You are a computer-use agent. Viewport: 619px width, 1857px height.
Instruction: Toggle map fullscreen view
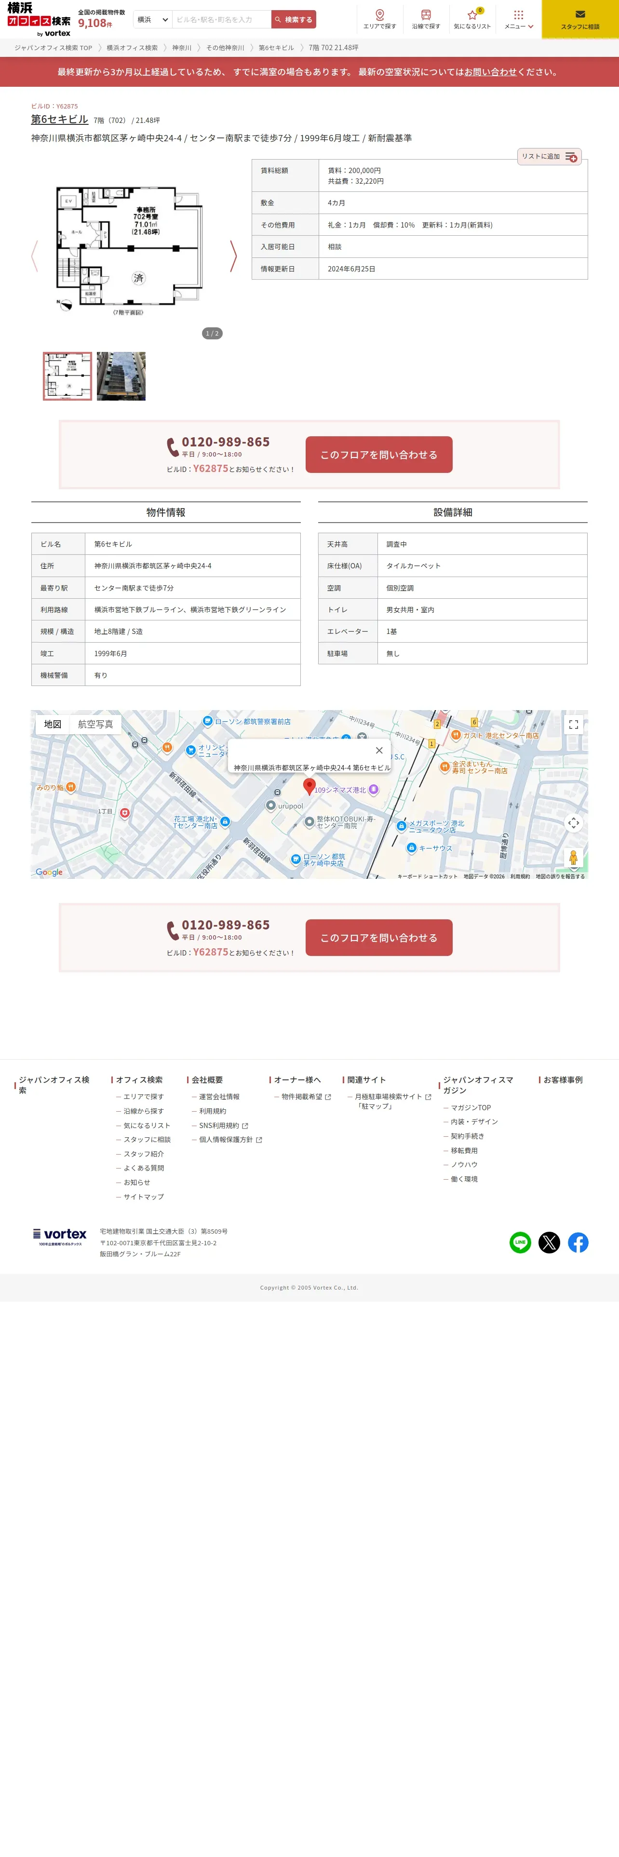coord(574,725)
